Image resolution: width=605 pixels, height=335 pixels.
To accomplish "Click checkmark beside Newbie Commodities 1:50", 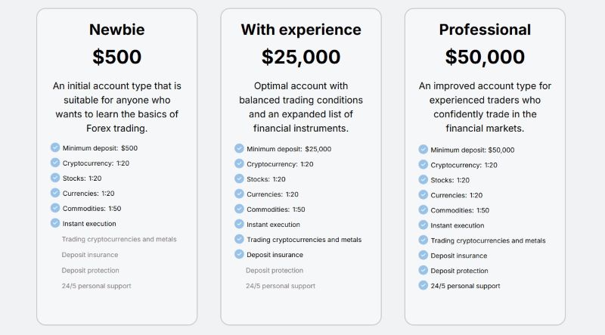I will tap(55, 208).
